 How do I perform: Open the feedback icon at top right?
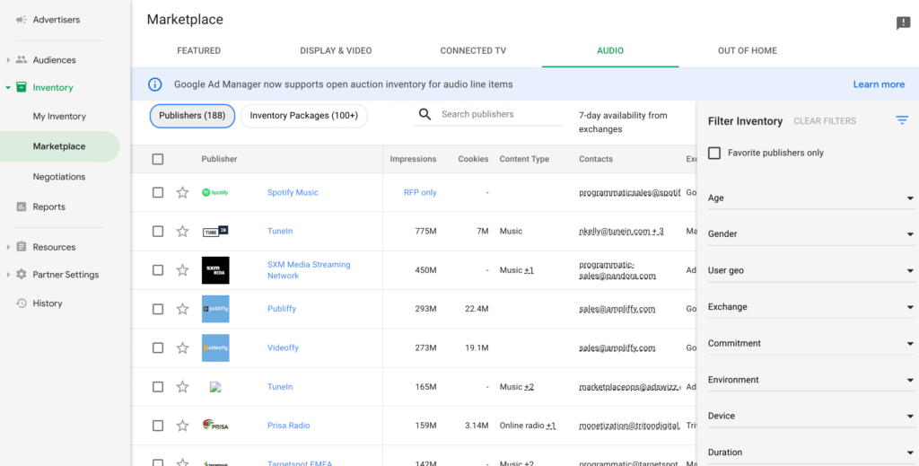[x=903, y=23]
